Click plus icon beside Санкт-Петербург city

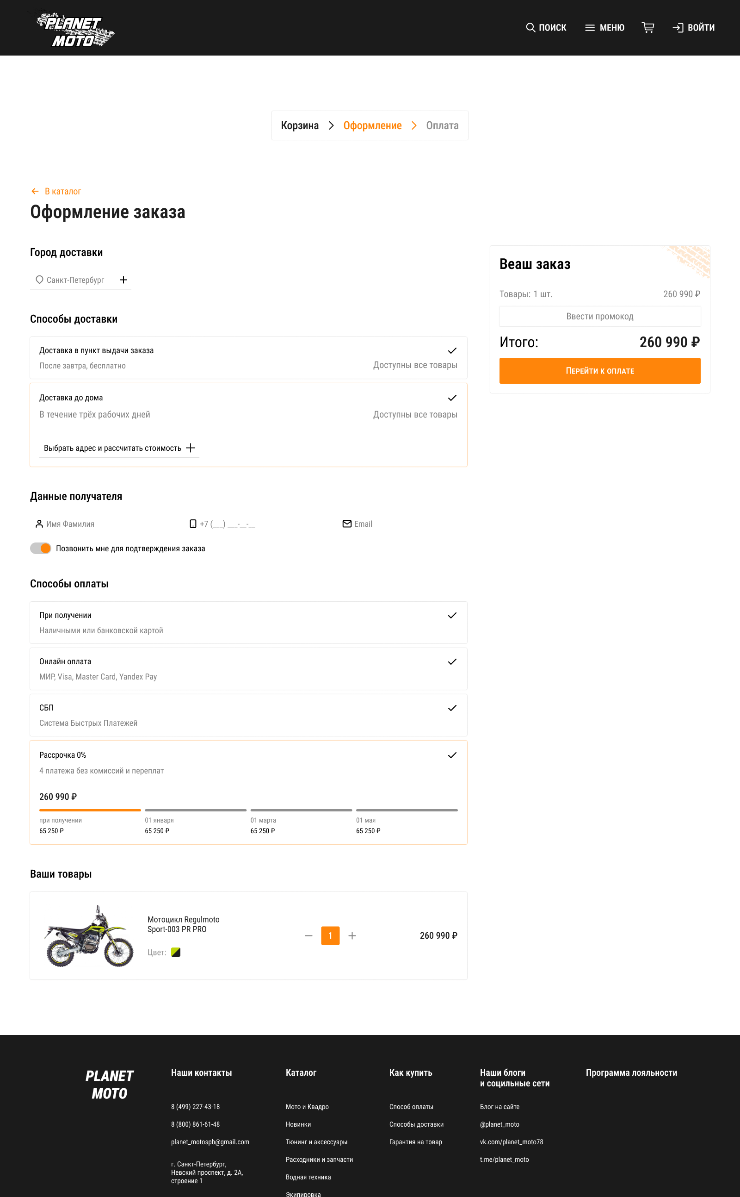pyautogui.click(x=123, y=280)
